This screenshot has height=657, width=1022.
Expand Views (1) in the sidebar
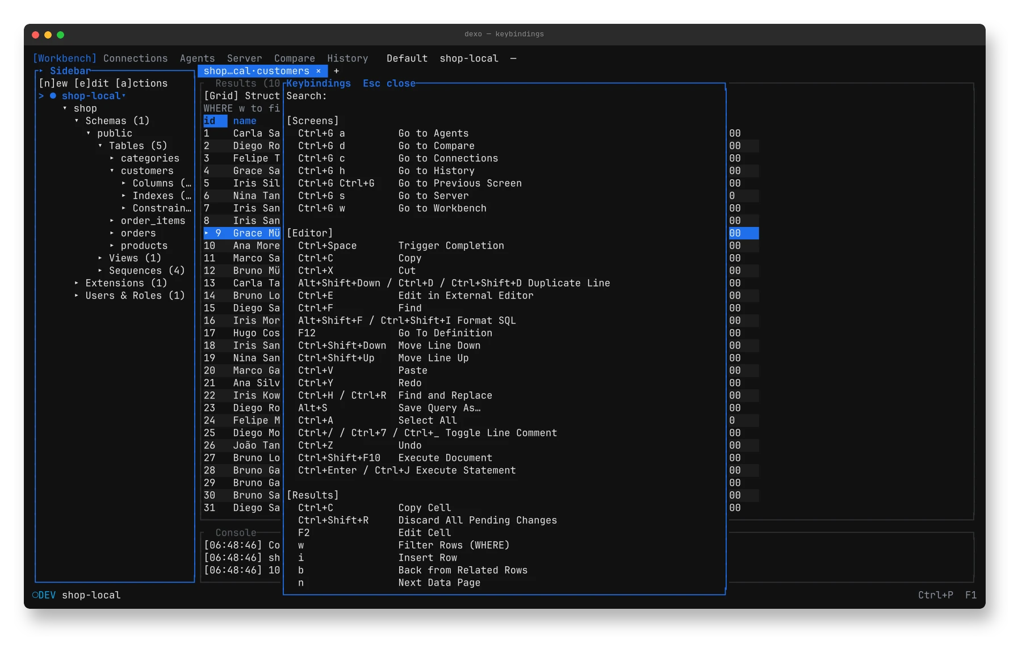pos(100,258)
